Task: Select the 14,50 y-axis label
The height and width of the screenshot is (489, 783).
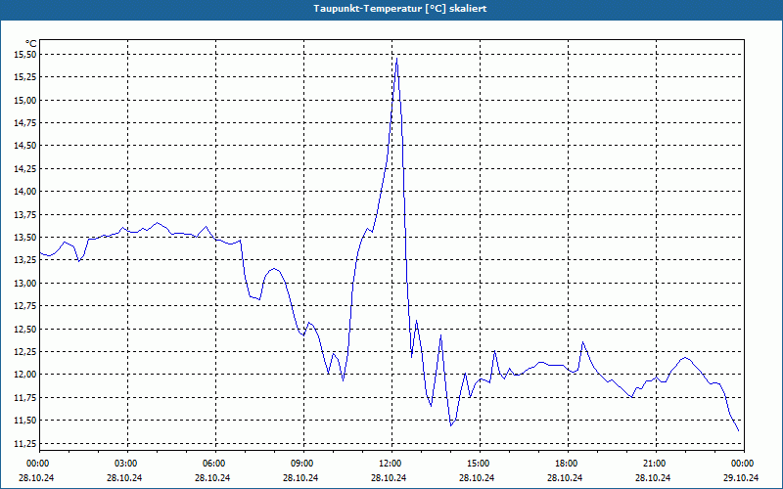Action: (24, 146)
